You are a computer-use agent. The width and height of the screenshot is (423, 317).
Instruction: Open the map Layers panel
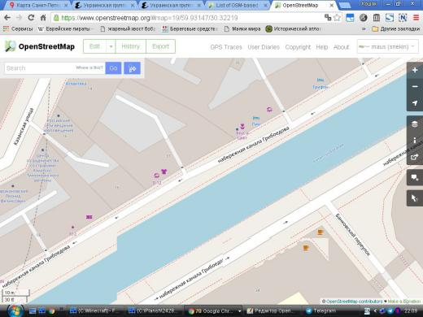[415, 124]
